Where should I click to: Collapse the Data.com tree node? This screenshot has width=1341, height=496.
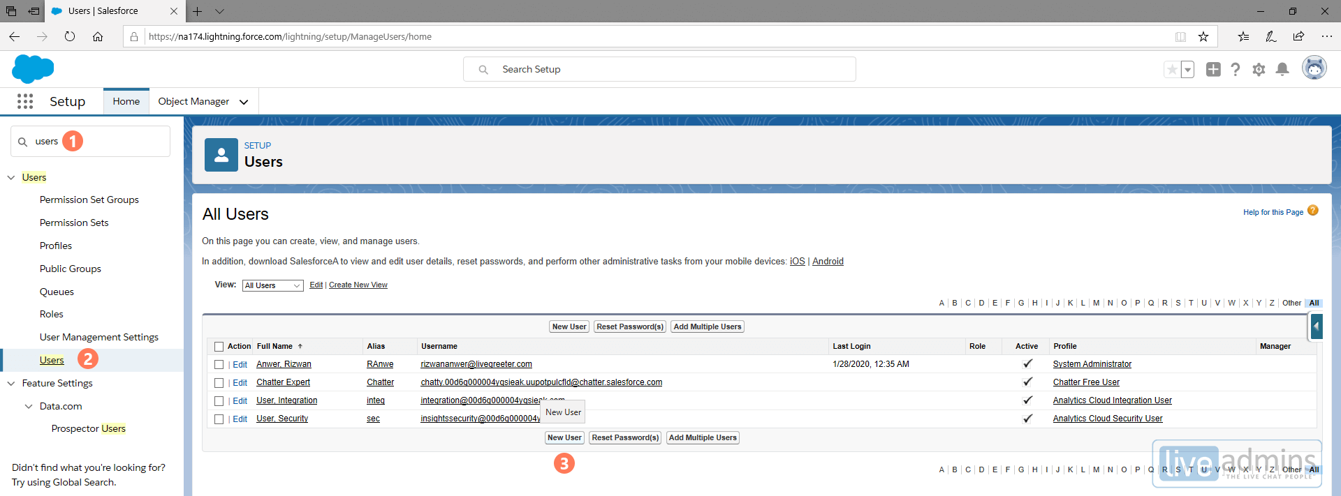[29, 406]
